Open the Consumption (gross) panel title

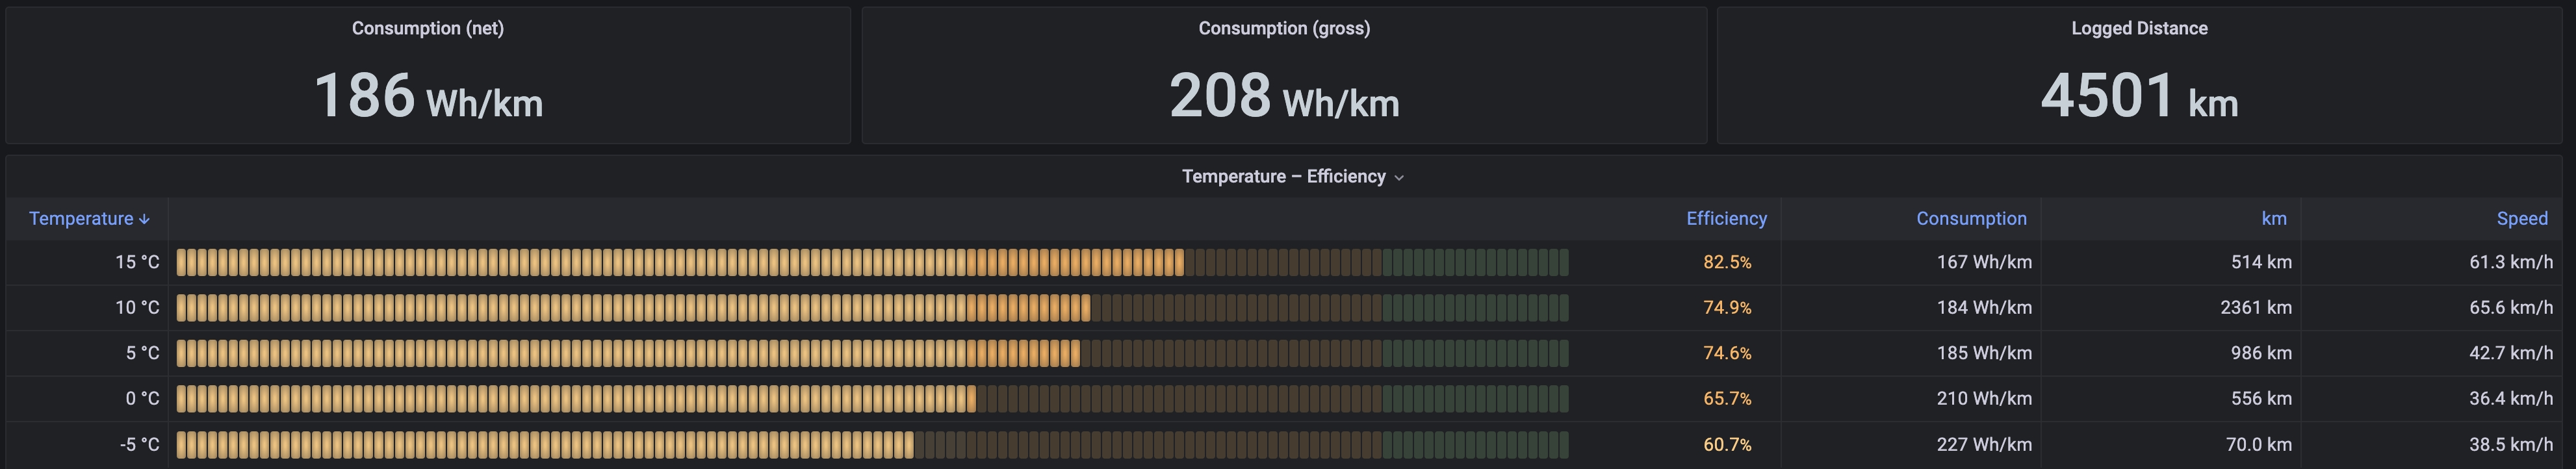[x=1284, y=29]
